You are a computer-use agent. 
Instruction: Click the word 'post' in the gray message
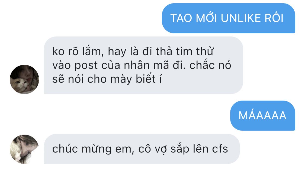pyautogui.click(x=86, y=65)
